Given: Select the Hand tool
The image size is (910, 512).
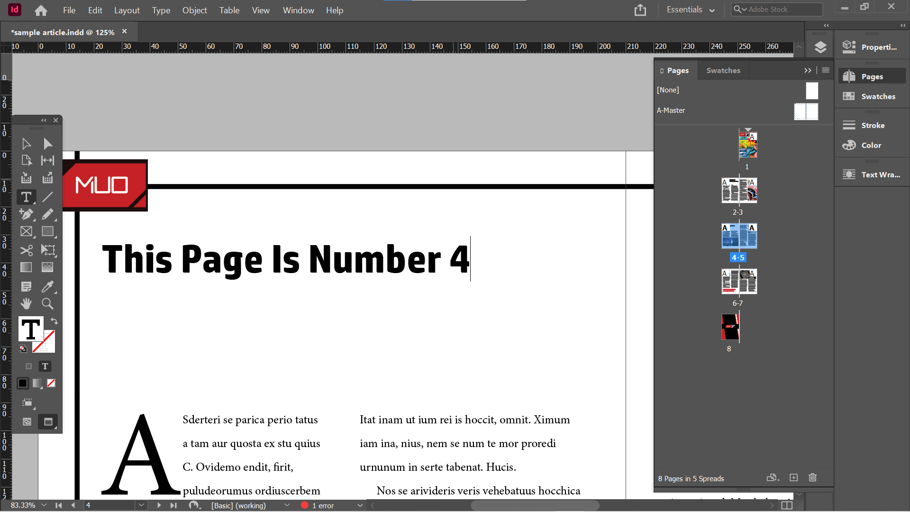Looking at the screenshot, I should pyautogui.click(x=26, y=303).
